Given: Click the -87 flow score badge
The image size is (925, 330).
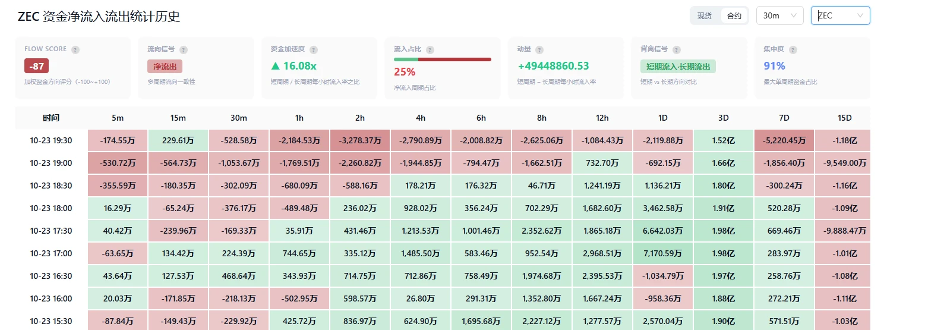Looking at the screenshot, I should [x=37, y=66].
